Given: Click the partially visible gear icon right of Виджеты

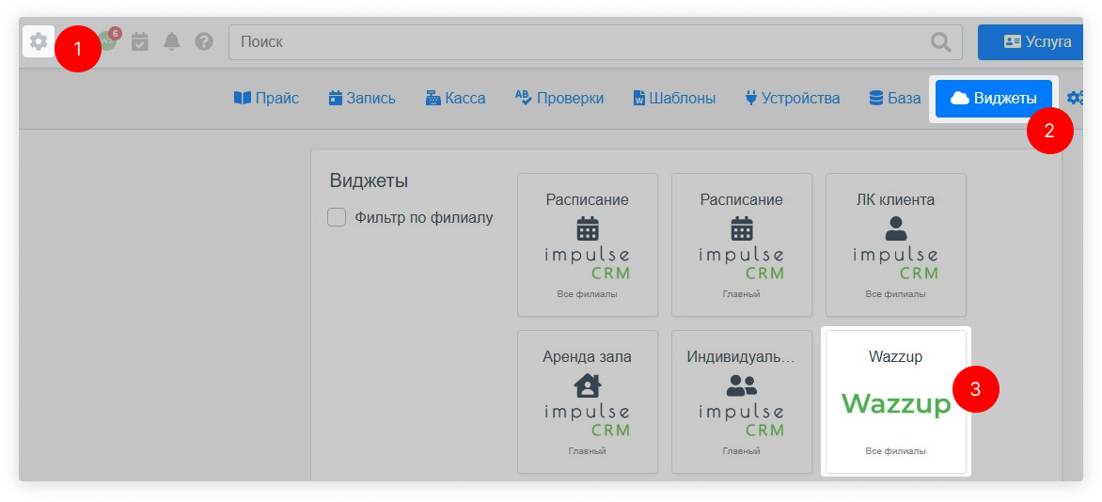Looking at the screenshot, I should click(1075, 98).
